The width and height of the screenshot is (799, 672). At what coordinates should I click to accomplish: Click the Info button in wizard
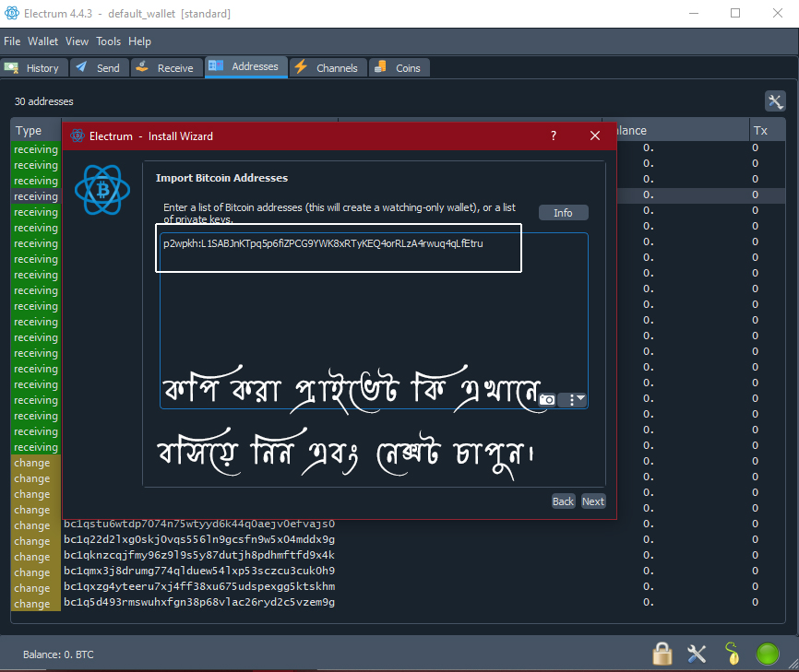(563, 213)
